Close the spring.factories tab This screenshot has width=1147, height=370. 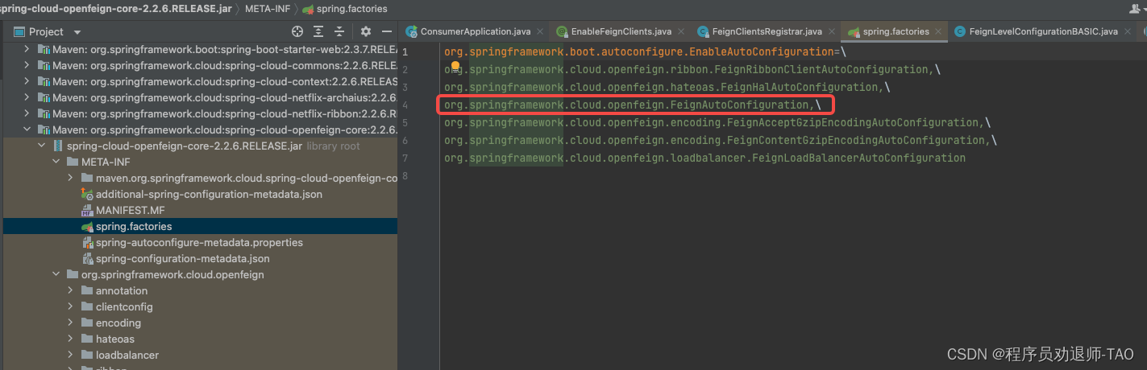coord(938,32)
